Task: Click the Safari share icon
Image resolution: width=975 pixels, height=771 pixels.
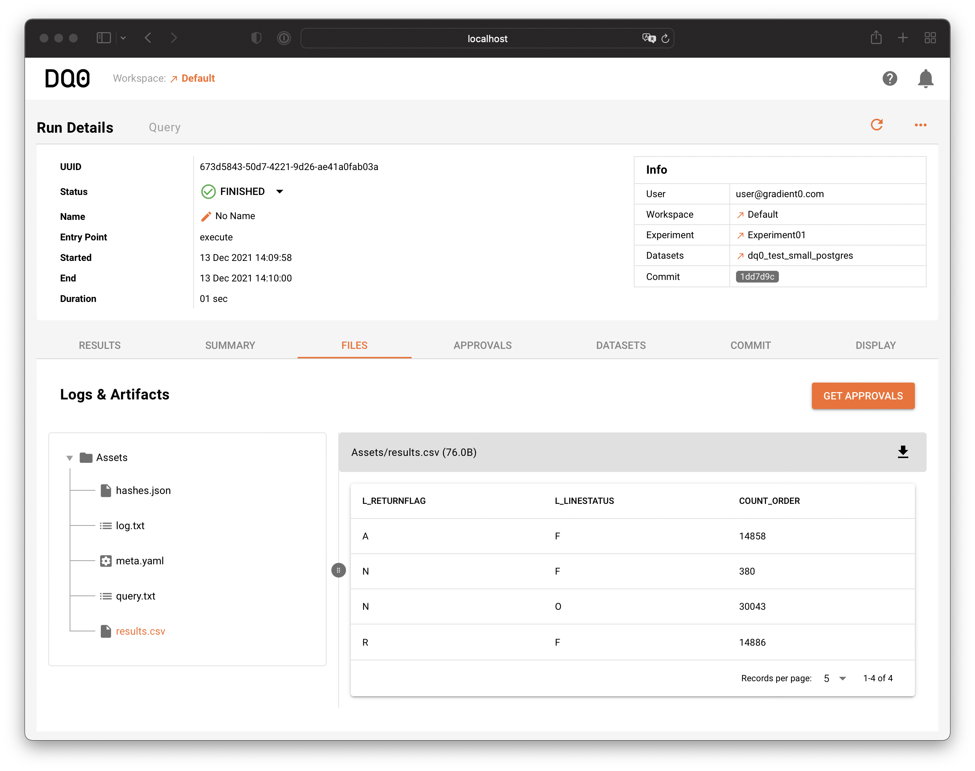Action: 876,38
